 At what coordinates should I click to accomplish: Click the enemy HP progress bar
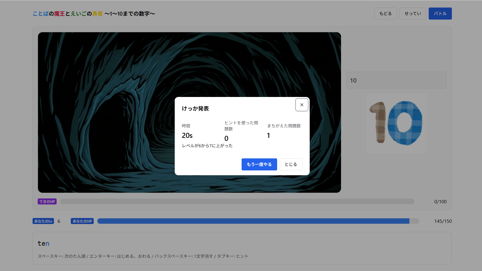pos(237,201)
